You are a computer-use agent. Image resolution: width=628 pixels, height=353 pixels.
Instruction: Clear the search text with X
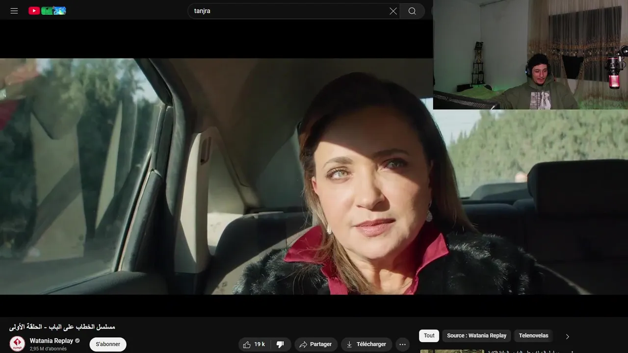pyautogui.click(x=393, y=11)
